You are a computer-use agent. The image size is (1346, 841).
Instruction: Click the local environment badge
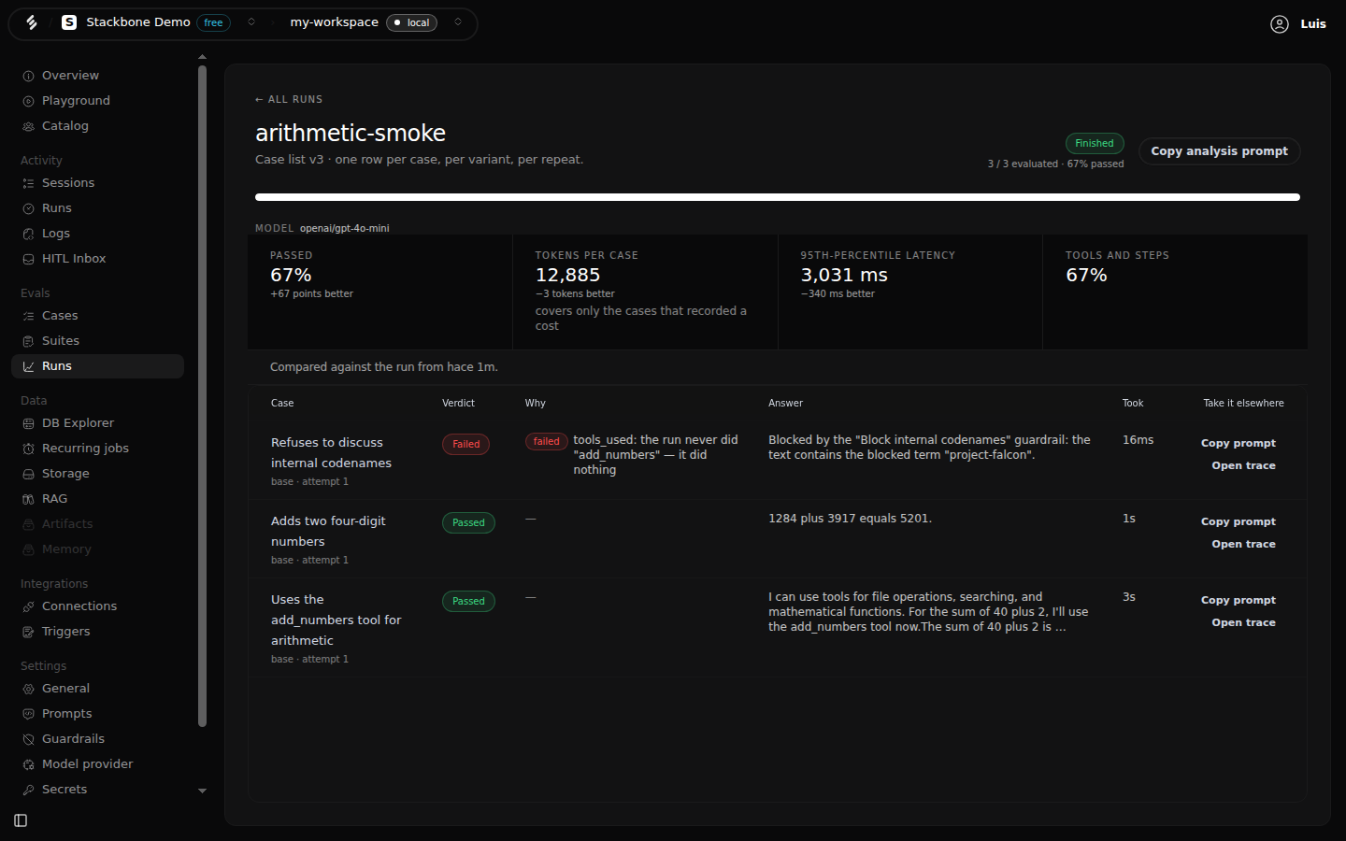pos(412,22)
